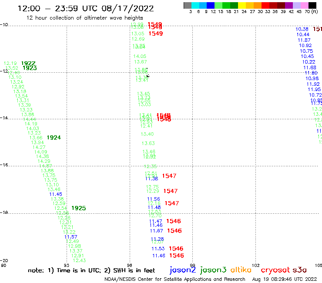Click the wave height value '14.05'
322x283 pixels.
(x=140, y=56)
